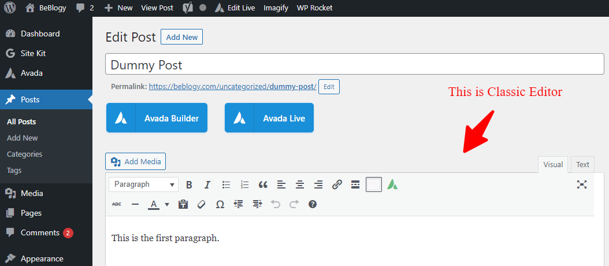Image resolution: width=609 pixels, height=266 pixels.
Task: Insert a numbered list
Action: tap(244, 184)
